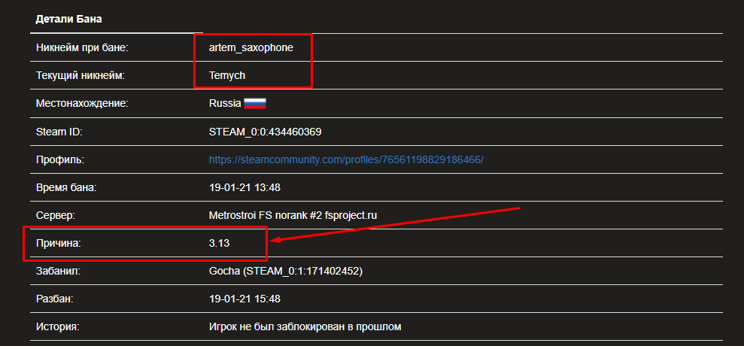This screenshot has height=346, width=744.
Task: Click the "Причина:" label
Action: (58, 243)
